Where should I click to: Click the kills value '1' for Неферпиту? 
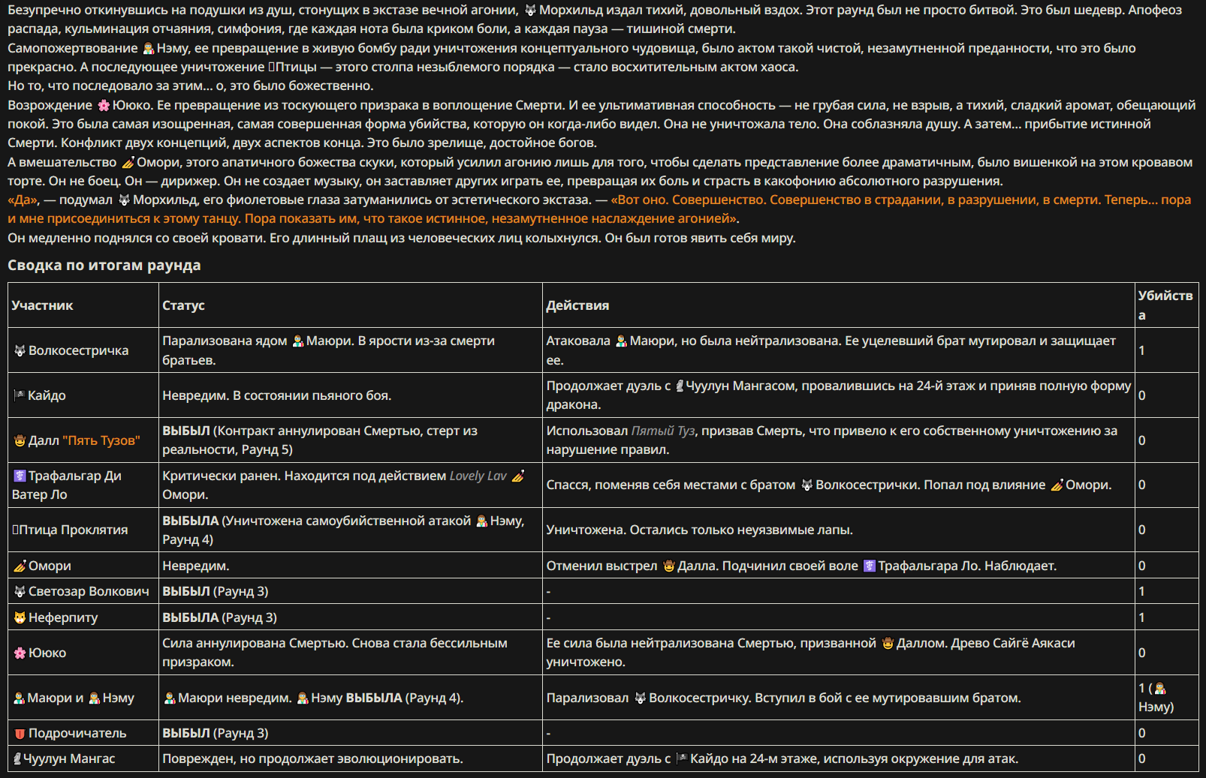[1141, 617]
